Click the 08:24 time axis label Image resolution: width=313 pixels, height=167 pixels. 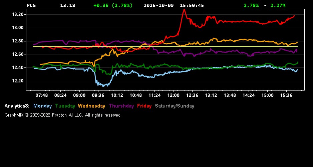point(60,95)
